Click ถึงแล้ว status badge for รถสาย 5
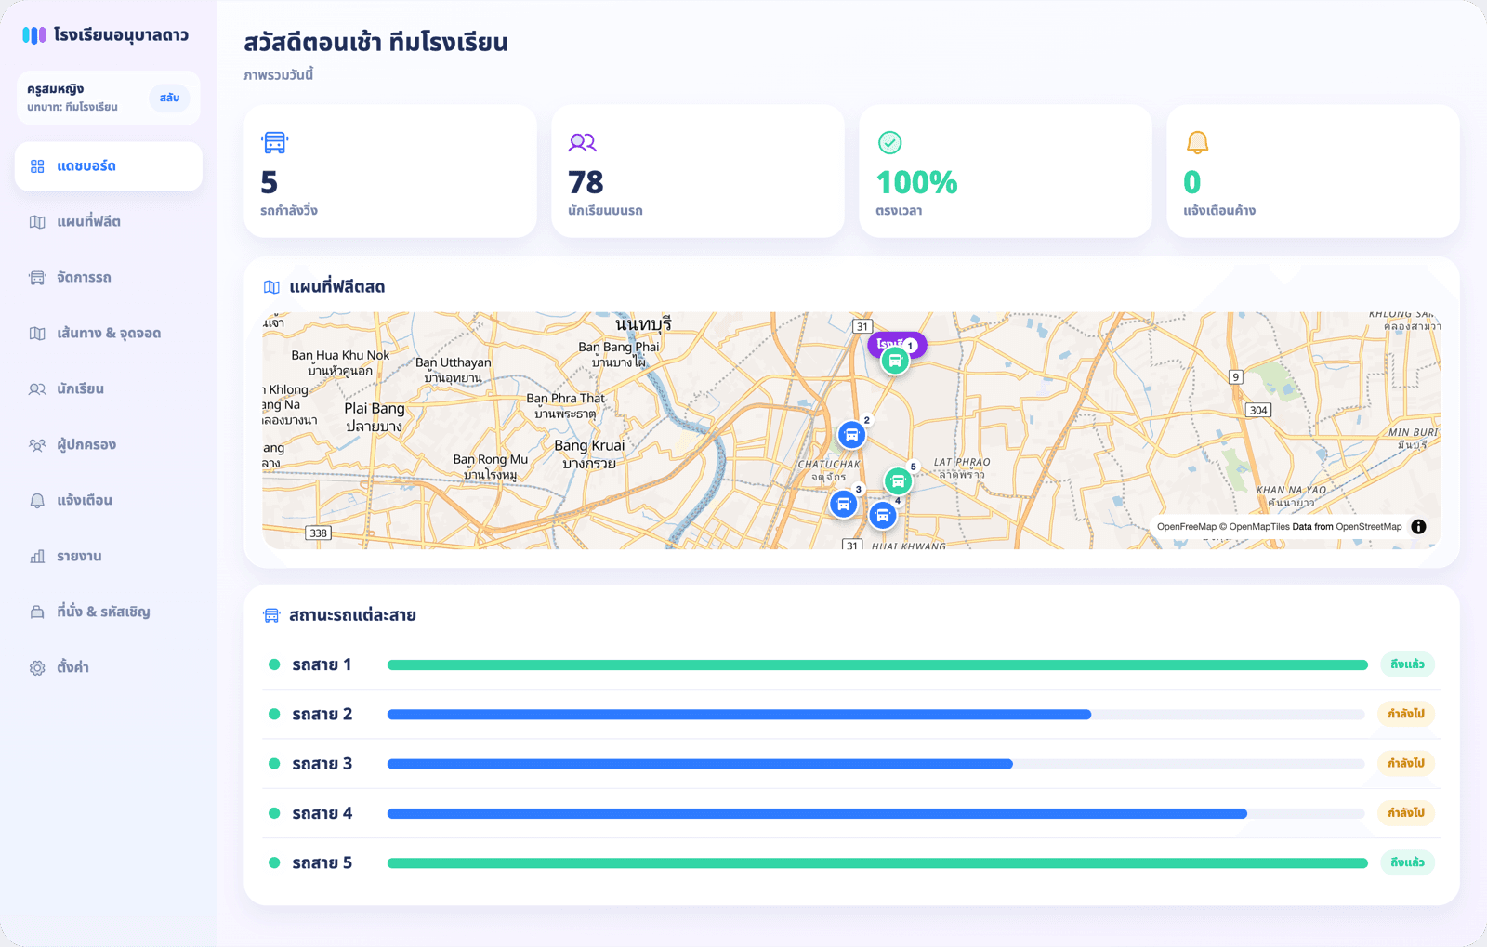 click(1407, 862)
